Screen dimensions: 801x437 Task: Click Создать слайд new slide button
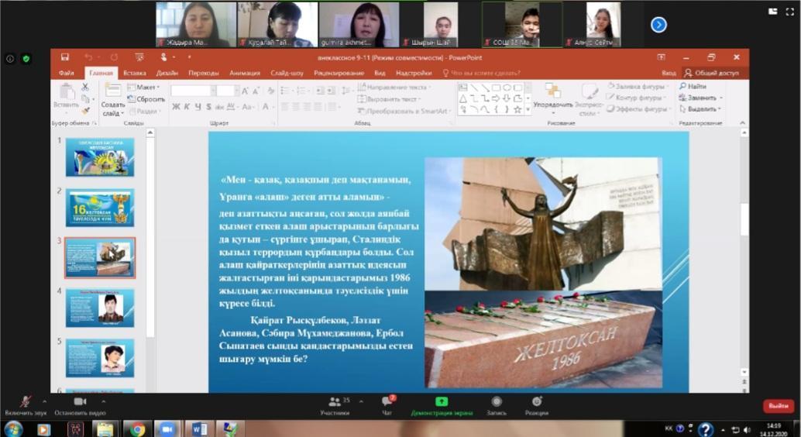point(112,98)
